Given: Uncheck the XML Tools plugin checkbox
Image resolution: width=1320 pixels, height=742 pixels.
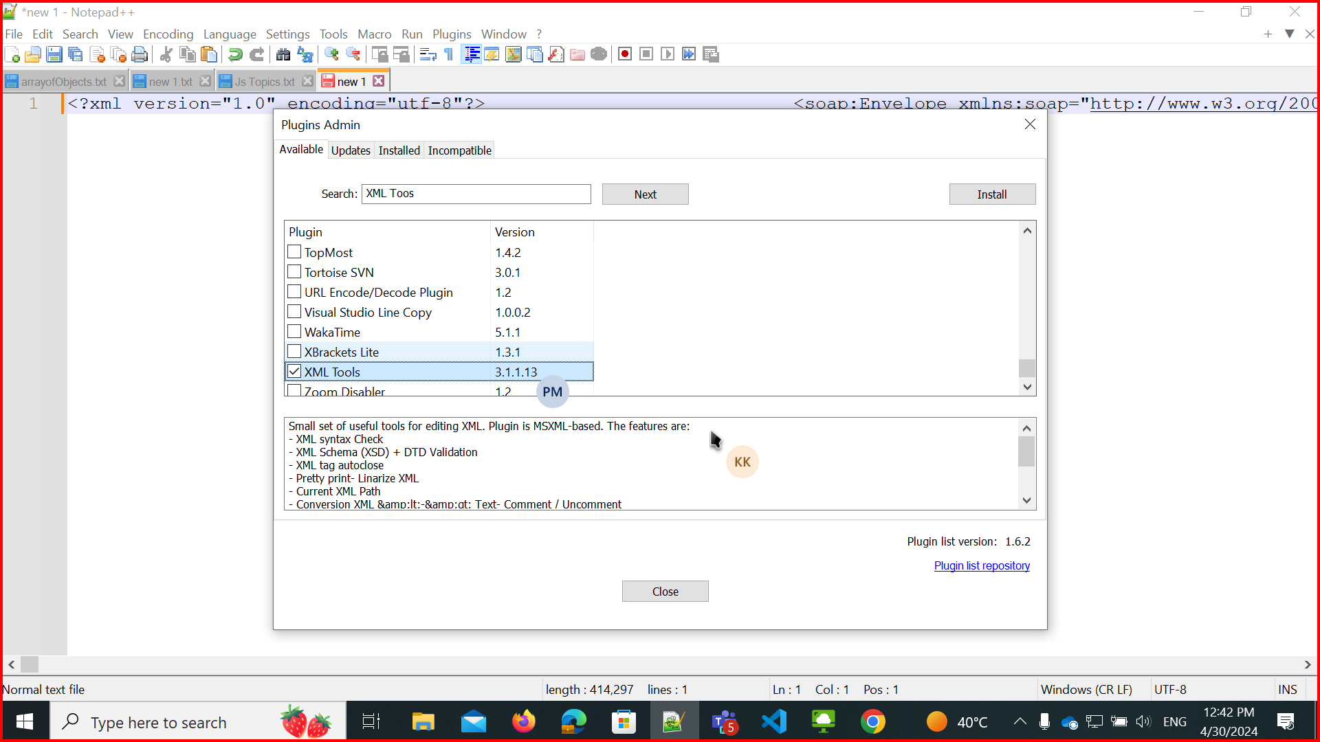Looking at the screenshot, I should (294, 372).
